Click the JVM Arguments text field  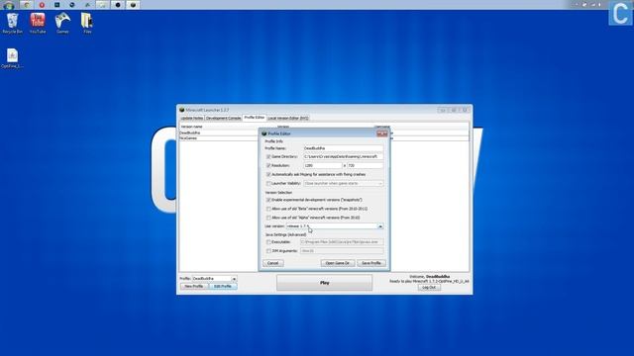(x=342, y=251)
